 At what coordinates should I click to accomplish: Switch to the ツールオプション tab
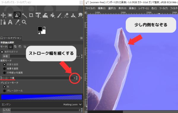point(11,38)
